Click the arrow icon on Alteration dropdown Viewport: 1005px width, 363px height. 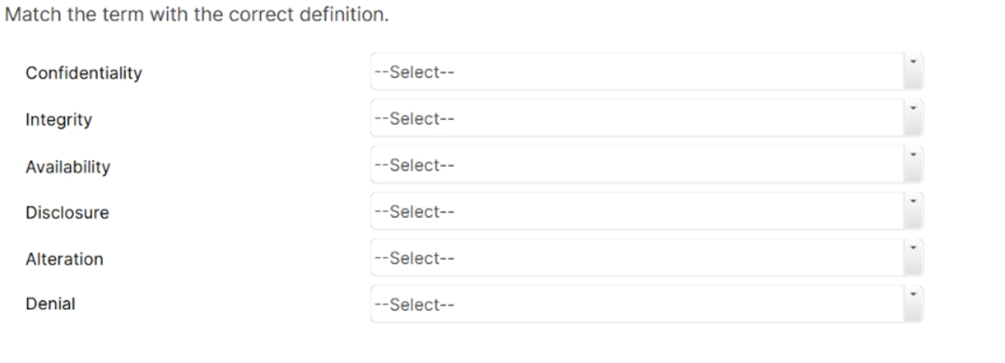pos(914,249)
